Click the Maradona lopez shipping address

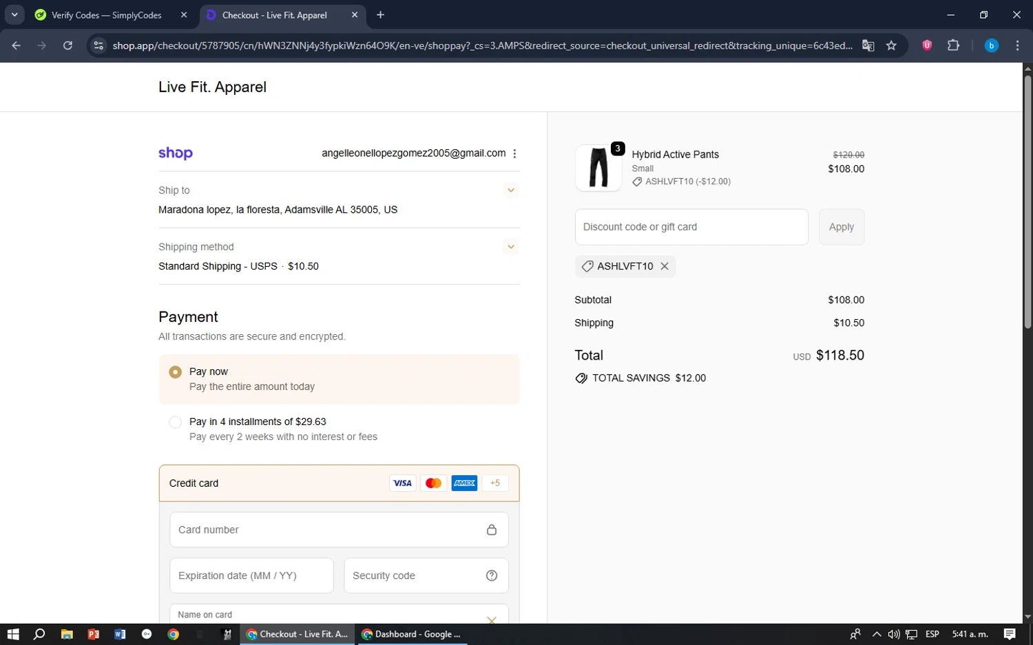click(278, 210)
